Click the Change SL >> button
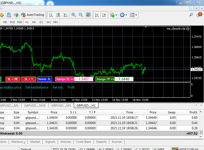Image resolution: width=204 pixels, height=150 pixels. pyautogui.click(x=65, y=79)
